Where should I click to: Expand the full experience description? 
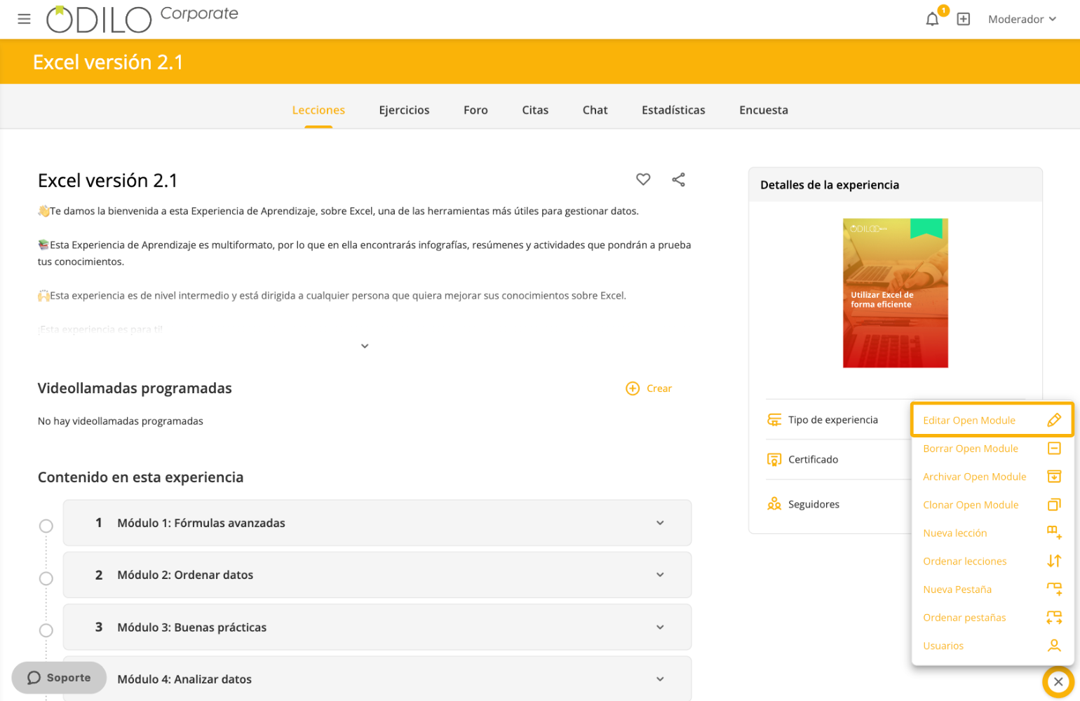pos(365,346)
